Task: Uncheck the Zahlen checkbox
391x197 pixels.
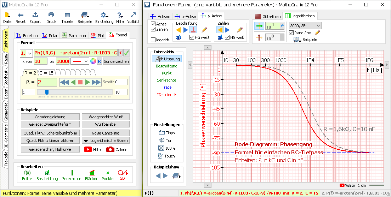Action: (x=153, y=29)
